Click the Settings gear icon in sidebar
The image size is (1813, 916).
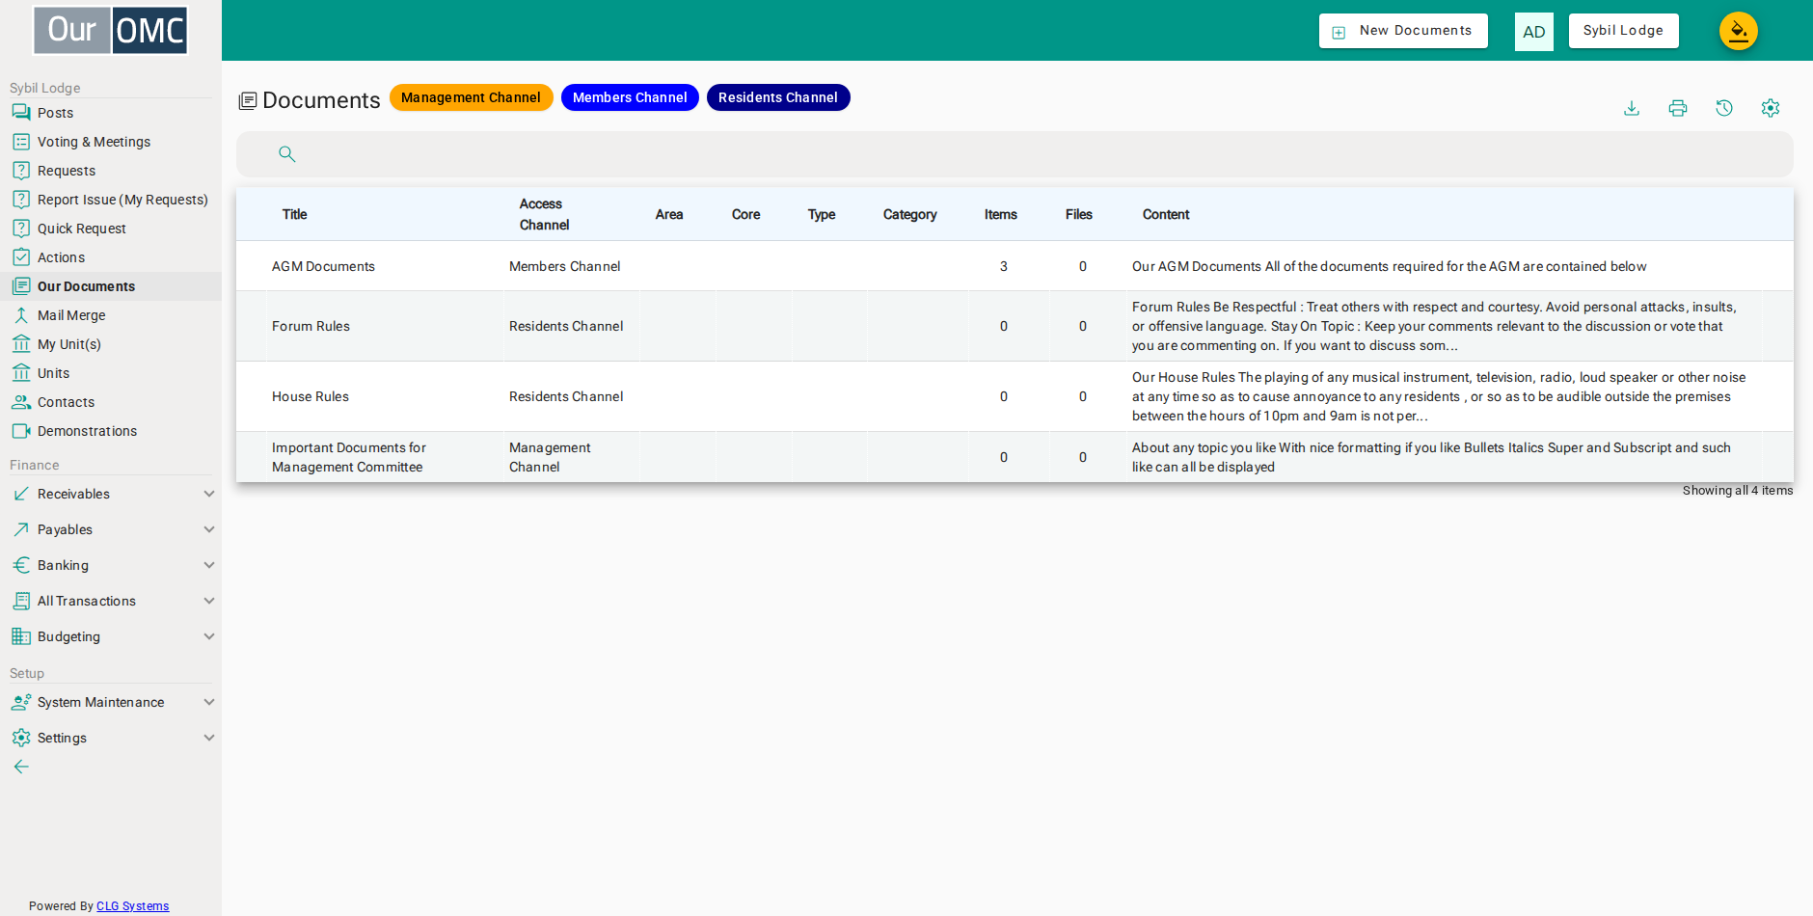(x=21, y=738)
